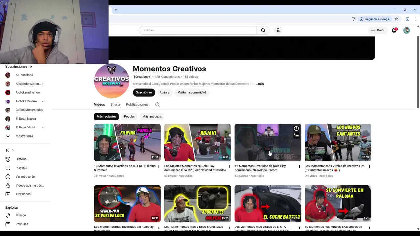The height and width of the screenshot is (236, 420).
Task: Open Se Convierte en Paloma thumbnail
Action: click(x=338, y=204)
